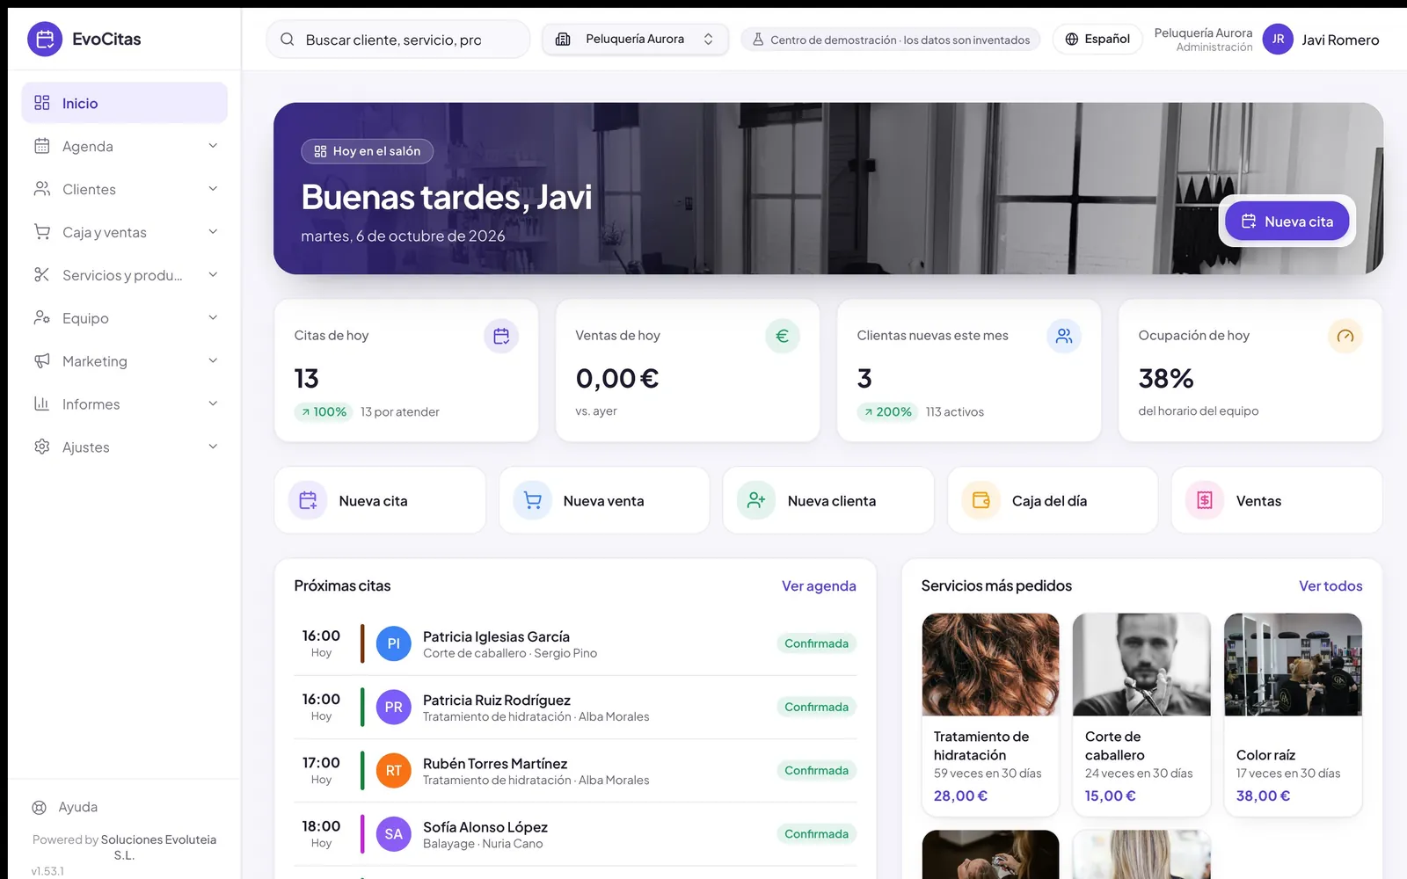Focus the Buscar cliente search field
Image resolution: width=1407 pixels, height=879 pixels.
(x=398, y=40)
